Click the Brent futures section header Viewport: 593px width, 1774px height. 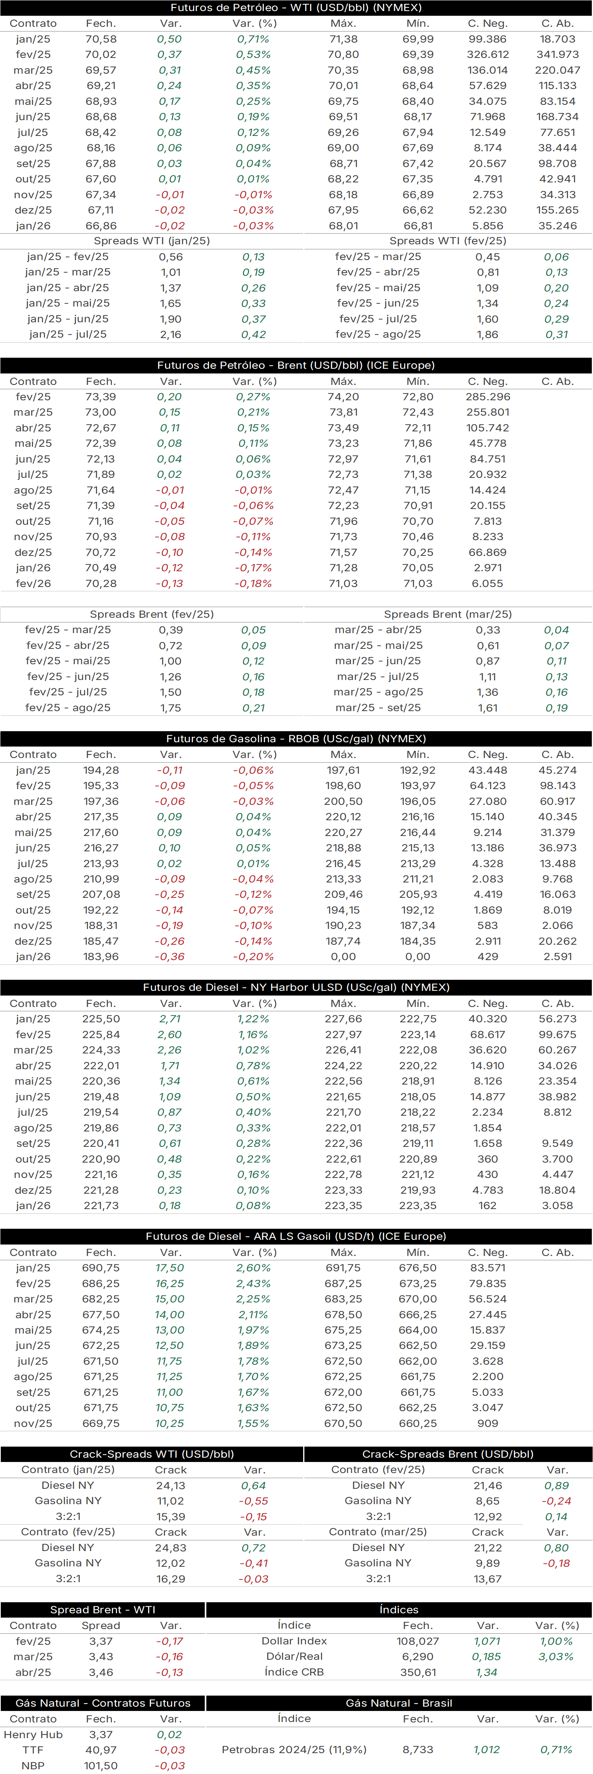(296, 366)
